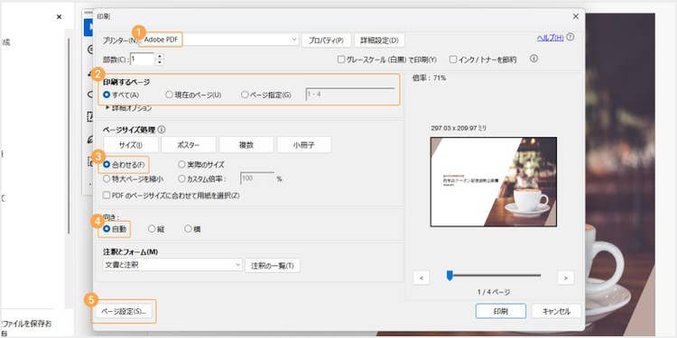This screenshot has height=338, width=677.
Task: Select 特大ページを縮小 radio option
Action: coord(107,178)
